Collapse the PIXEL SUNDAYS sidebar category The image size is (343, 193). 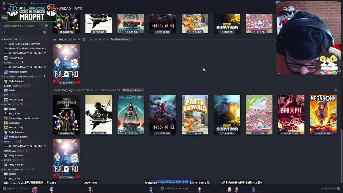[x=2, y=169]
